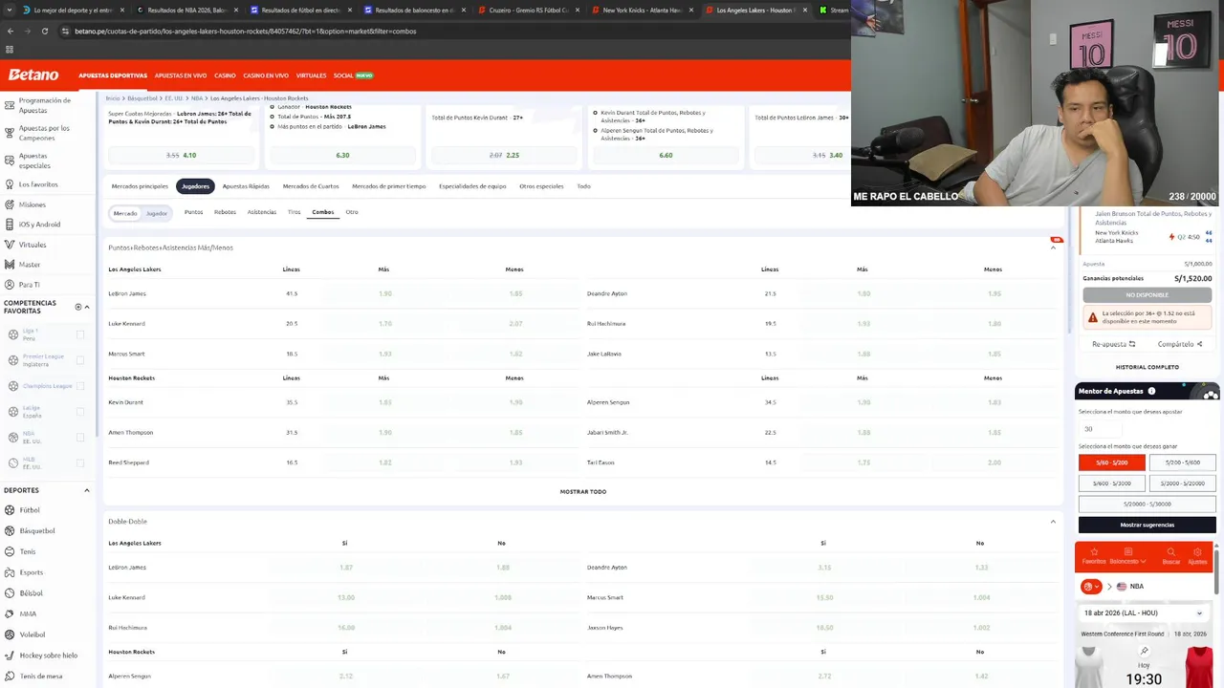Screen dimensions: 1224x688
Task: Open the Buscar search icon in widget
Action: coord(1171,555)
